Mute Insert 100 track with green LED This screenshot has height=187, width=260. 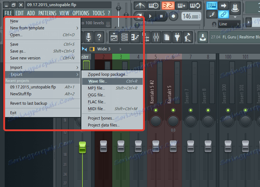228,110
